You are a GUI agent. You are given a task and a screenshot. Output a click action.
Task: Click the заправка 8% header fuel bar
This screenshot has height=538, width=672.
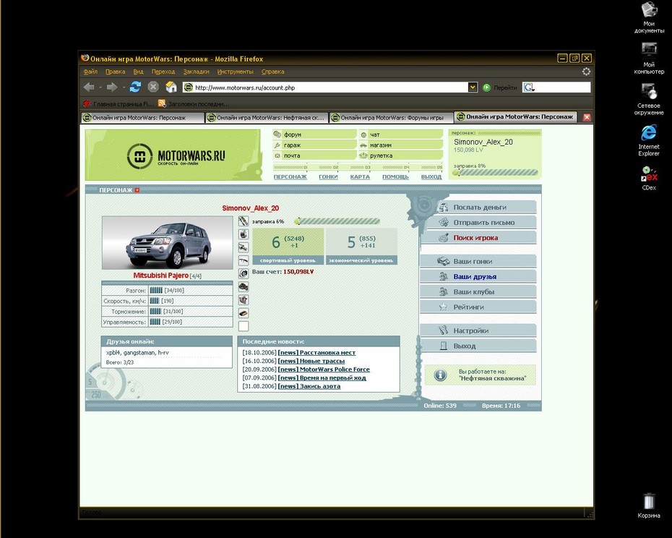496,173
